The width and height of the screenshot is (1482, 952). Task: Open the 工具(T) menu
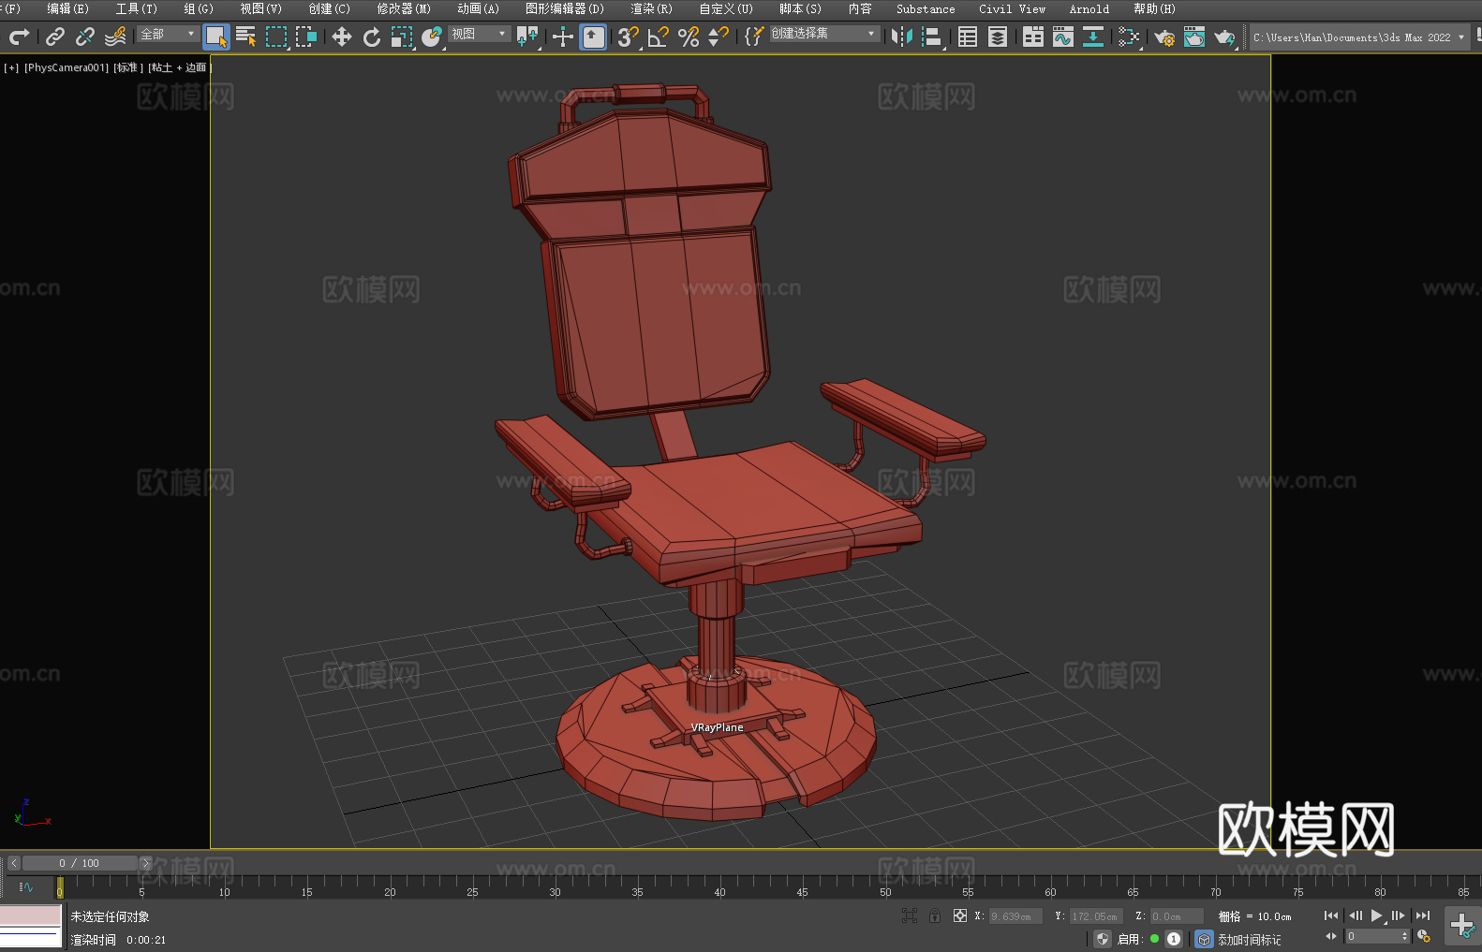point(136,8)
